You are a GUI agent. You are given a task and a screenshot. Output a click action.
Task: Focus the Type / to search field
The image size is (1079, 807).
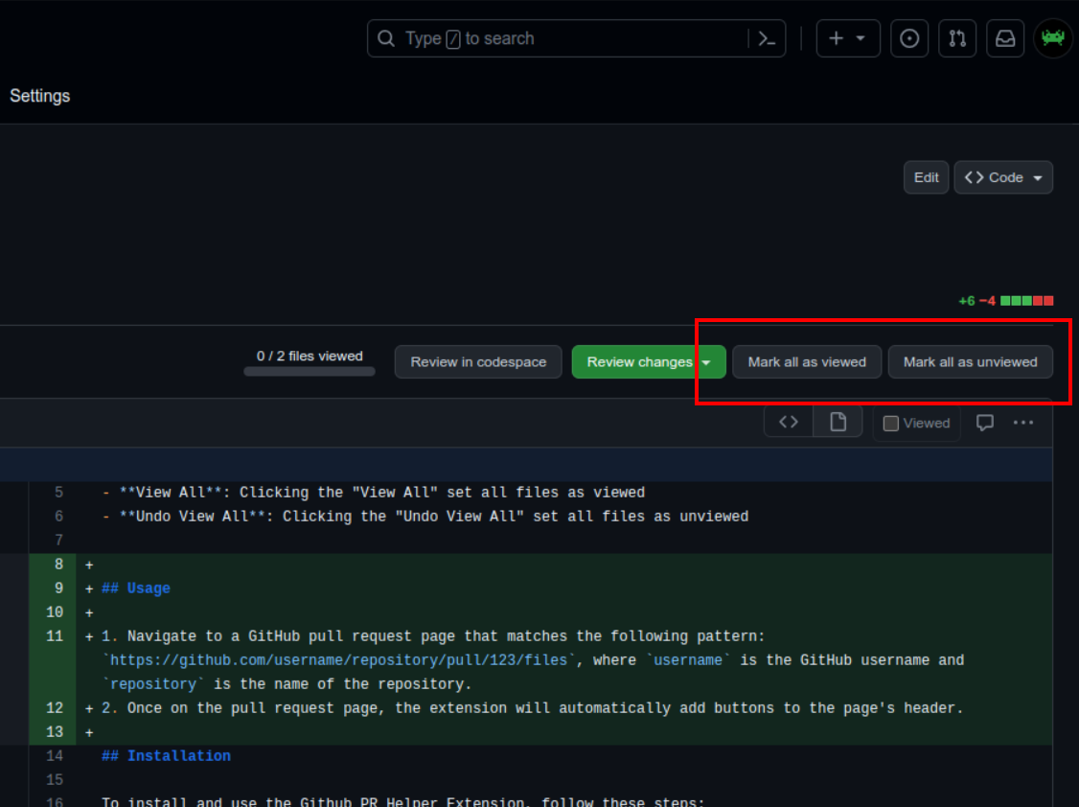(576, 38)
